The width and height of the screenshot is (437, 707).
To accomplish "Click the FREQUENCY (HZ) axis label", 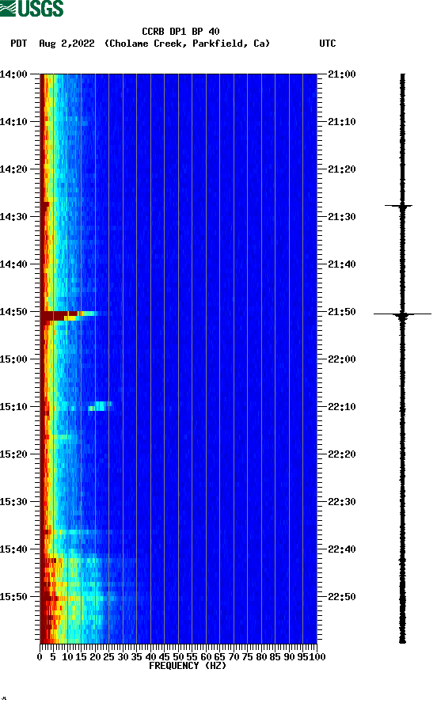I will point(187,666).
